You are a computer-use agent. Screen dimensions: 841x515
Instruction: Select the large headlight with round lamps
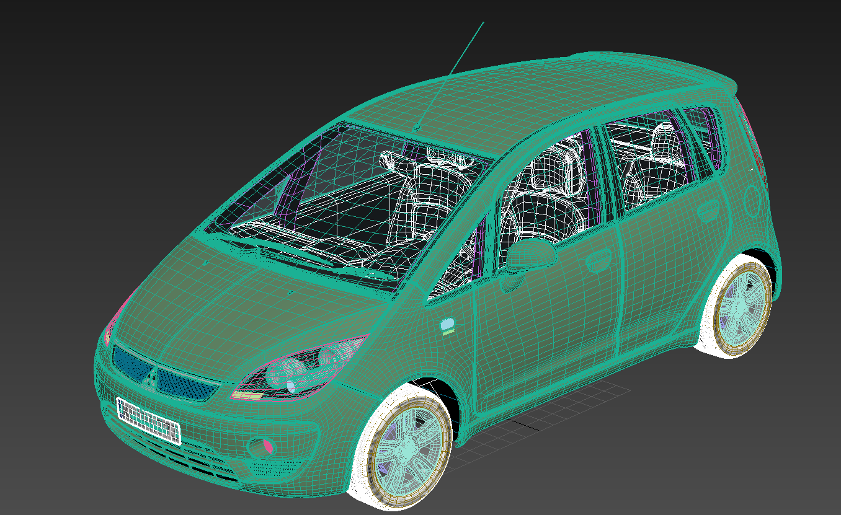301,369
